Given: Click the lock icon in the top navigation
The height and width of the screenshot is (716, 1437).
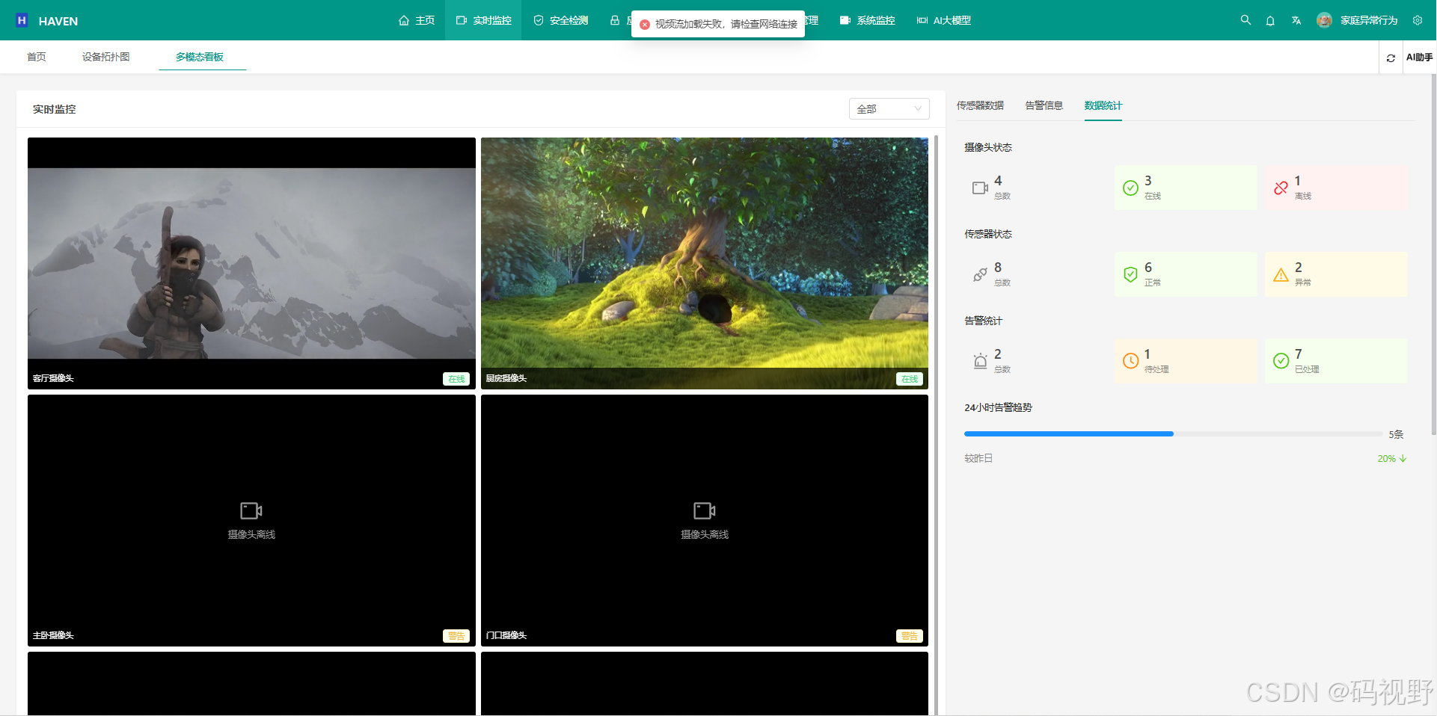Looking at the screenshot, I should click(x=614, y=20).
